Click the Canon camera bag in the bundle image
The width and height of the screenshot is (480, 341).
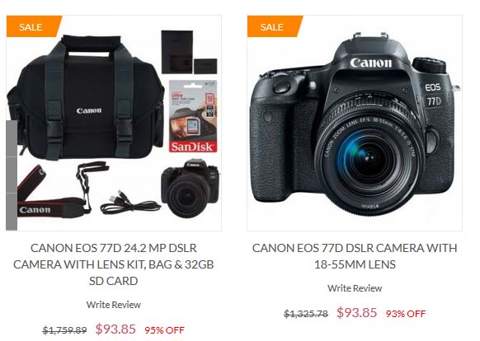[x=86, y=97]
